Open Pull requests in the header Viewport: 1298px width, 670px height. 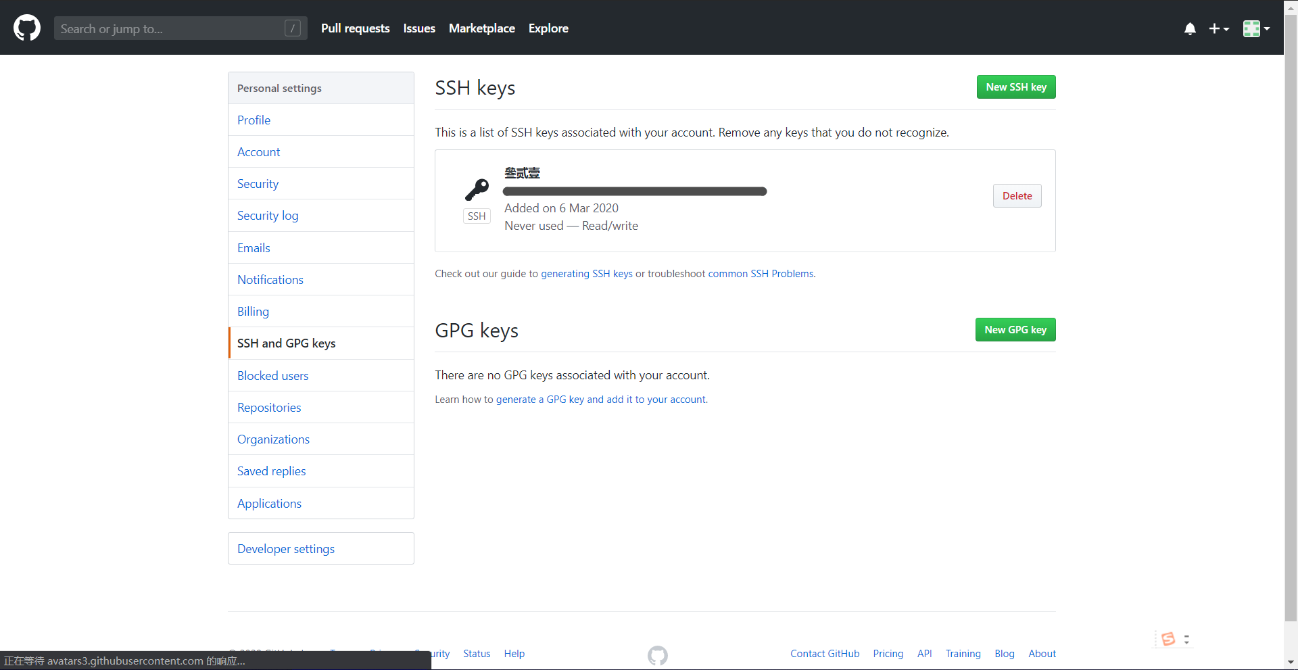click(355, 28)
